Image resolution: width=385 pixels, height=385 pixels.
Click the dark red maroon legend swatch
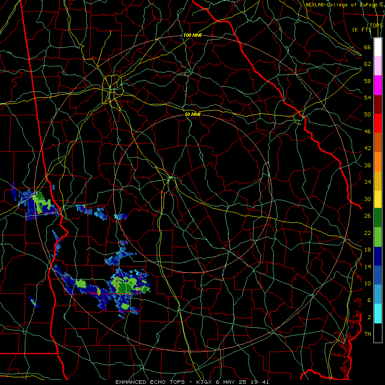378,104
